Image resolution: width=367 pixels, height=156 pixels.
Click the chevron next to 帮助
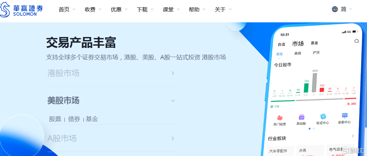(204, 9)
